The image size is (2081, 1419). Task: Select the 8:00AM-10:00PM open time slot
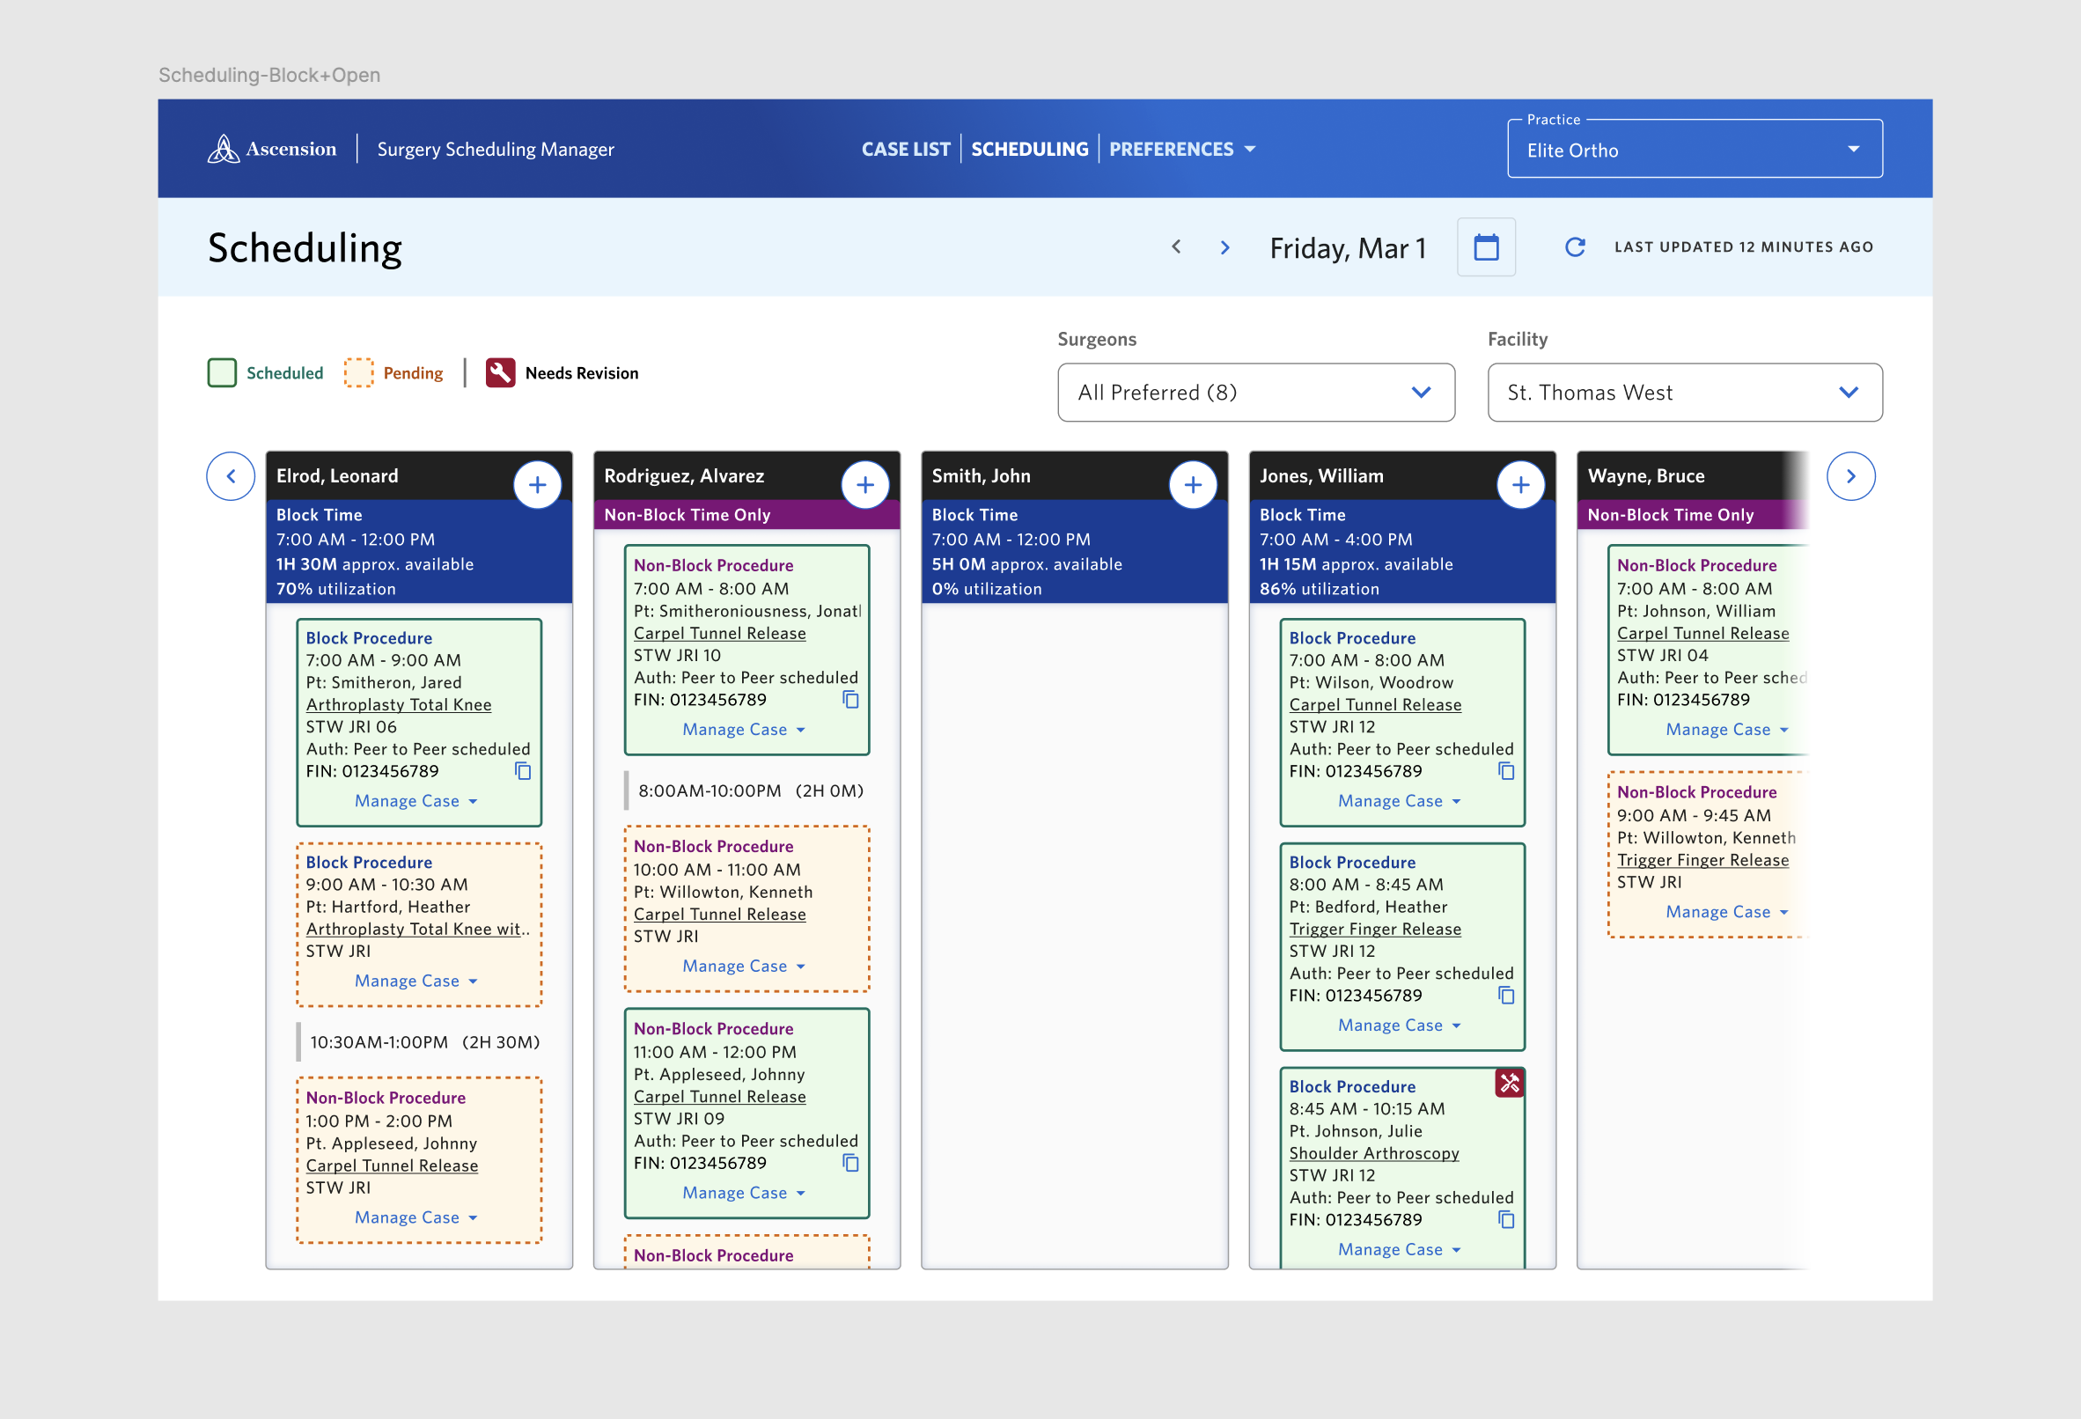coord(748,790)
